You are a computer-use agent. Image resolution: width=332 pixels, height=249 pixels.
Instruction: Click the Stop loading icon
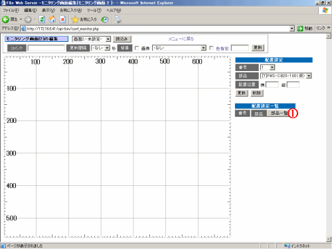pos(62,19)
